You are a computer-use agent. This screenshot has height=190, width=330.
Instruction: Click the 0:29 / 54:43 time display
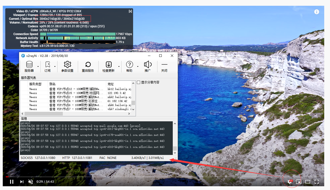45,182
